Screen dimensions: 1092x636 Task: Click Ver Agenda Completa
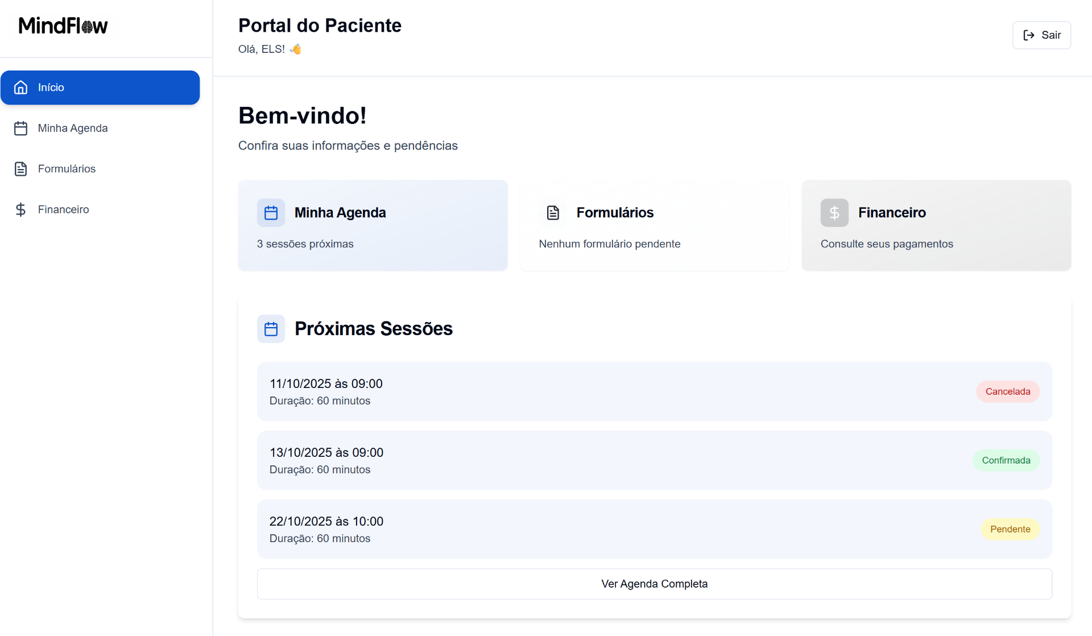(x=654, y=584)
